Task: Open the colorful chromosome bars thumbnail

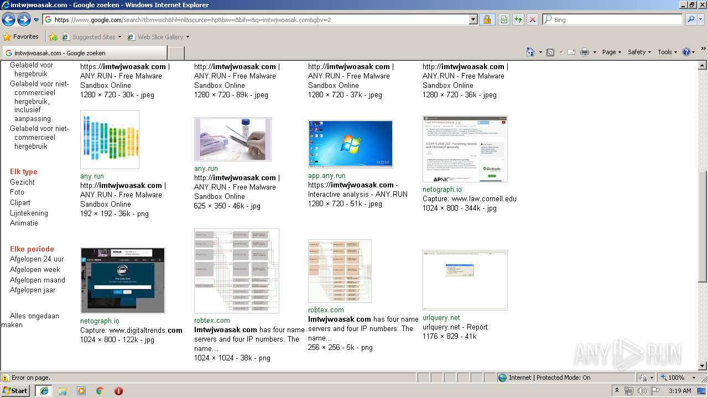Action: pyautogui.click(x=110, y=139)
